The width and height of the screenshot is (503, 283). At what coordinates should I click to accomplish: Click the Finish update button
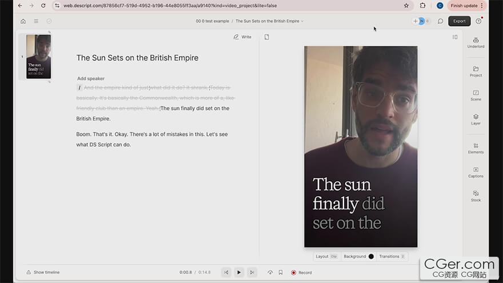point(467,6)
